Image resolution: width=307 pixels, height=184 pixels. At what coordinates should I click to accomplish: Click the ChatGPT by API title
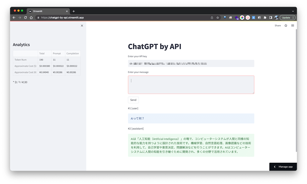[x=155, y=47]
